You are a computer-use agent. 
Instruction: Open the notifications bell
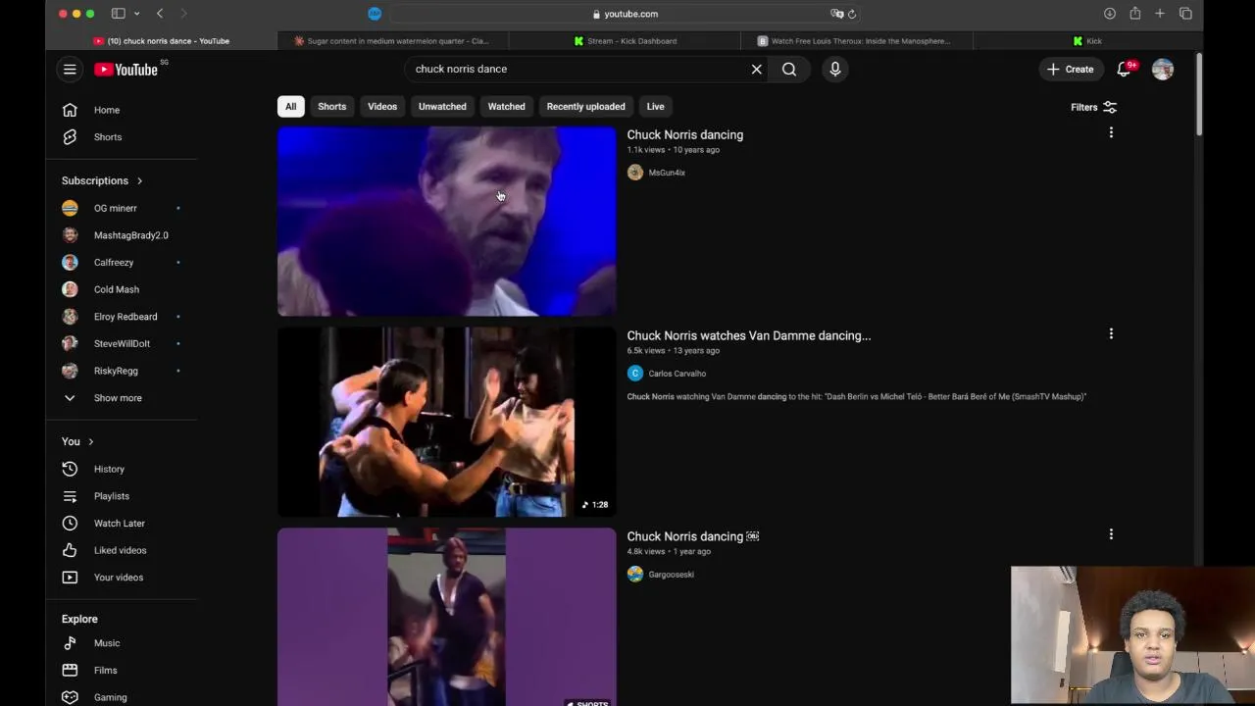click(1124, 69)
